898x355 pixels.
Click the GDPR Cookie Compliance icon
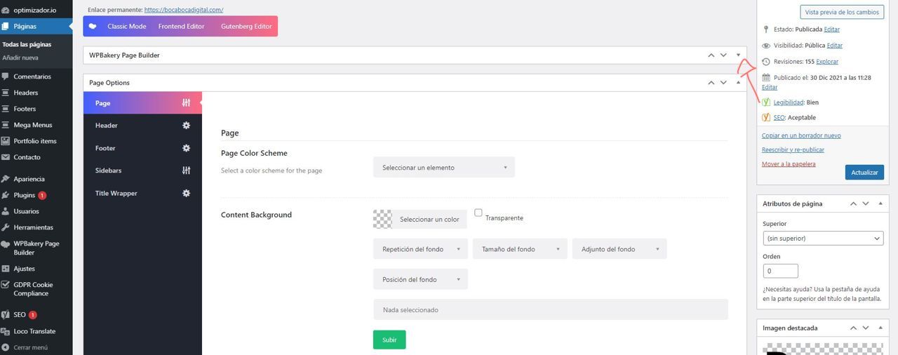(x=6, y=285)
